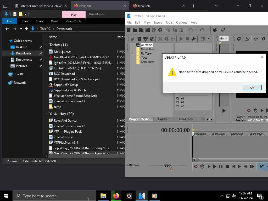The width and height of the screenshot is (268, 201).
Task: Open Firefox from the Windows taskbar
Action: [116, 196]
